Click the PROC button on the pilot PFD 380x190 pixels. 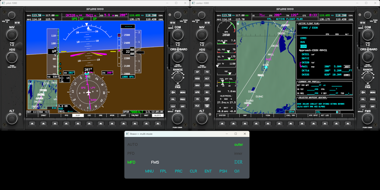pos(183,99)
